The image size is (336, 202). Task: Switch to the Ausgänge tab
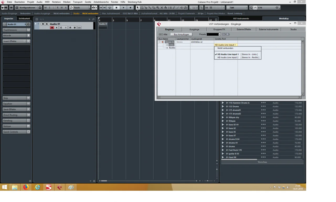(x=194, y=29)
